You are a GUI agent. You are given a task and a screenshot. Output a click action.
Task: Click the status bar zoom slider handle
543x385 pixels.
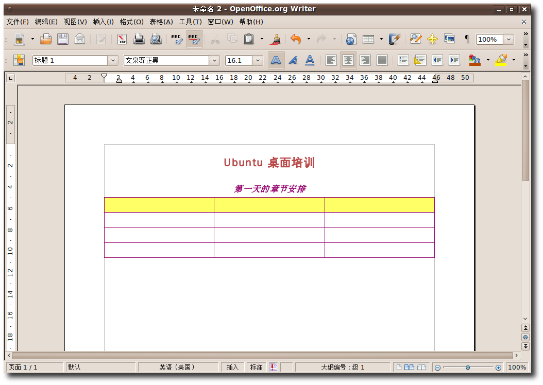[468, 367]
